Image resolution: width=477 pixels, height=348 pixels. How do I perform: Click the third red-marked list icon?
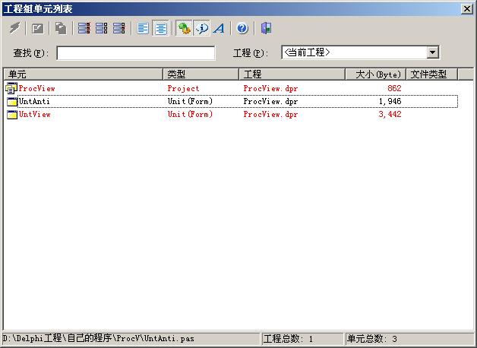118,28
